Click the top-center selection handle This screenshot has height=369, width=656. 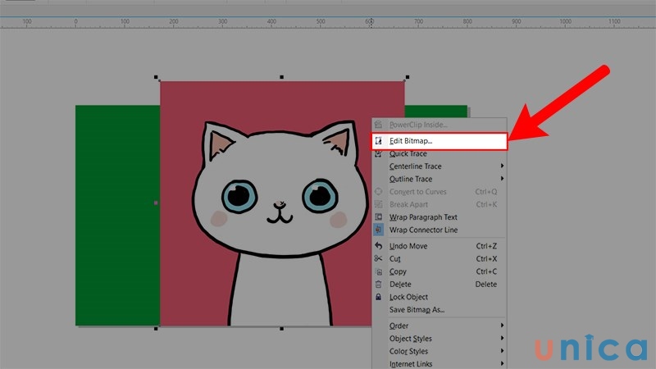pyautogui.click(x=282, y=77)
